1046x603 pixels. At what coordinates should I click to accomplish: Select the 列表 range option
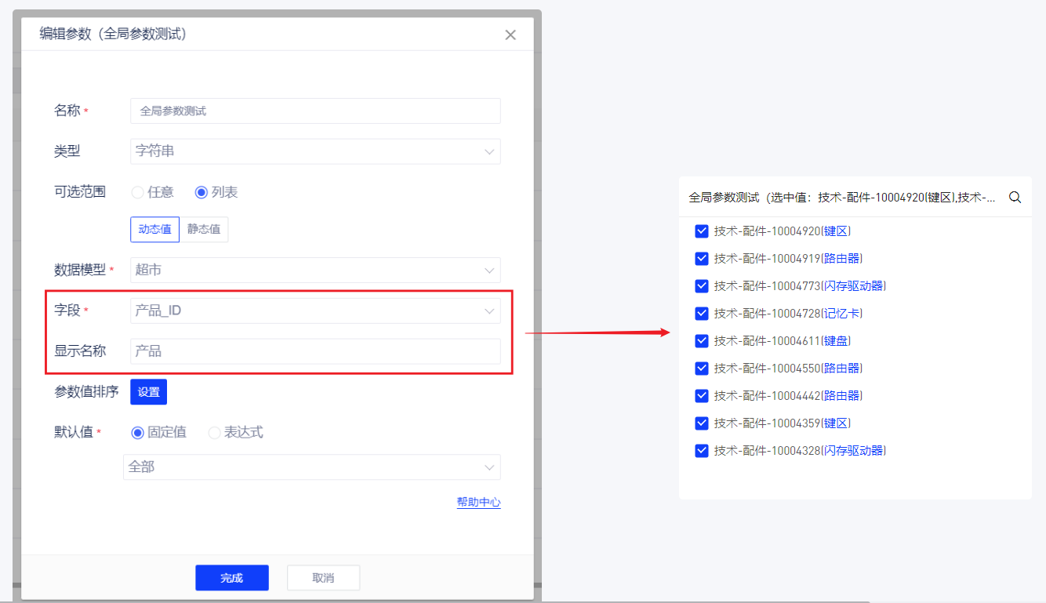202,192
